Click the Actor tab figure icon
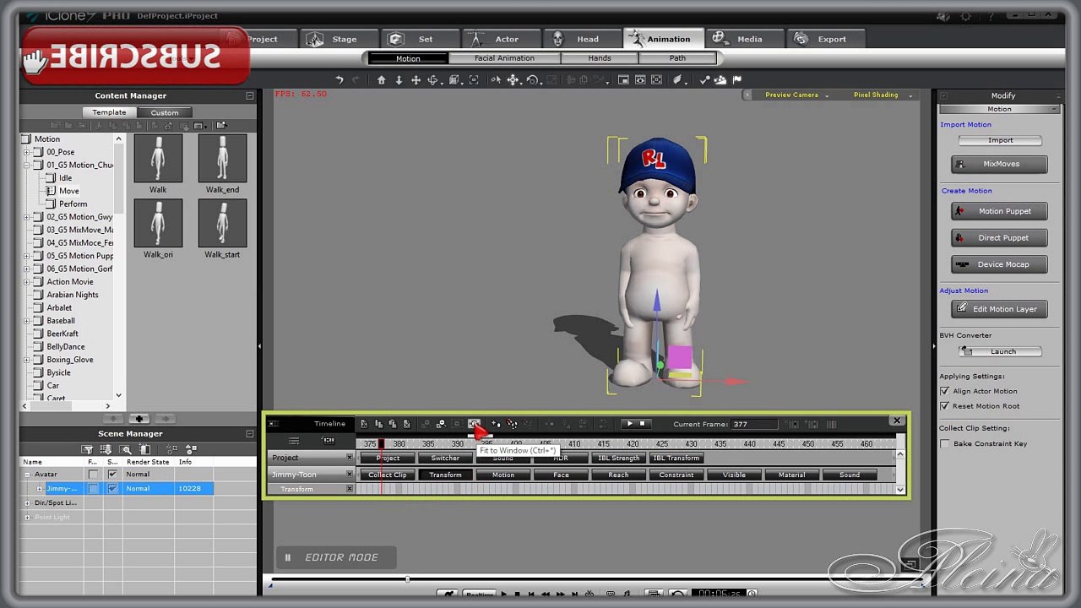Image resolution: width=1081 pixels, height=608 pixels. point(475,39)
